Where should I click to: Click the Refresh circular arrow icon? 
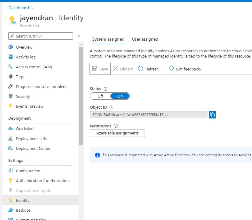141,69
